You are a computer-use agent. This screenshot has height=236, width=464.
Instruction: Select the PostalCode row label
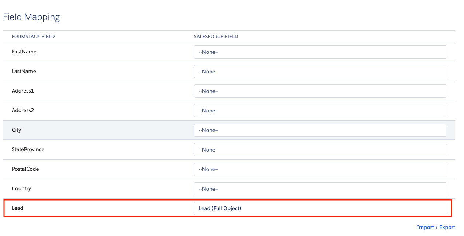tap(25, 169)
